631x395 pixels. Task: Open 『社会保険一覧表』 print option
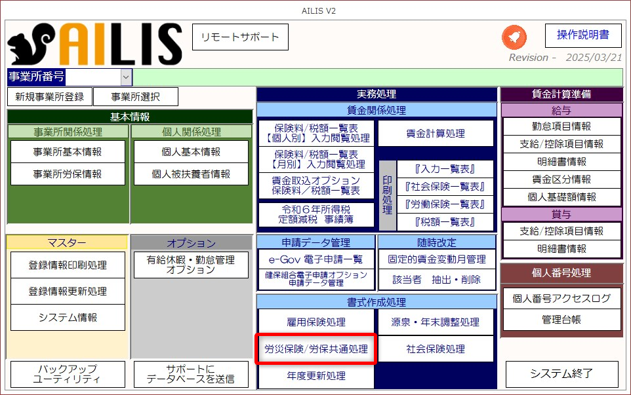[x=445, y=187]
